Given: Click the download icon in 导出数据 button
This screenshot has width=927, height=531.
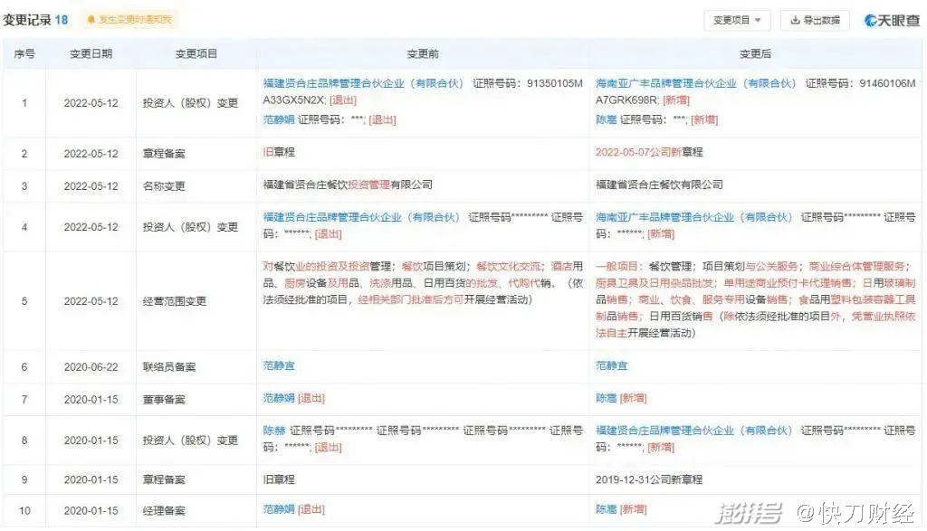Looking at the screenshot, I should (795, 20).
